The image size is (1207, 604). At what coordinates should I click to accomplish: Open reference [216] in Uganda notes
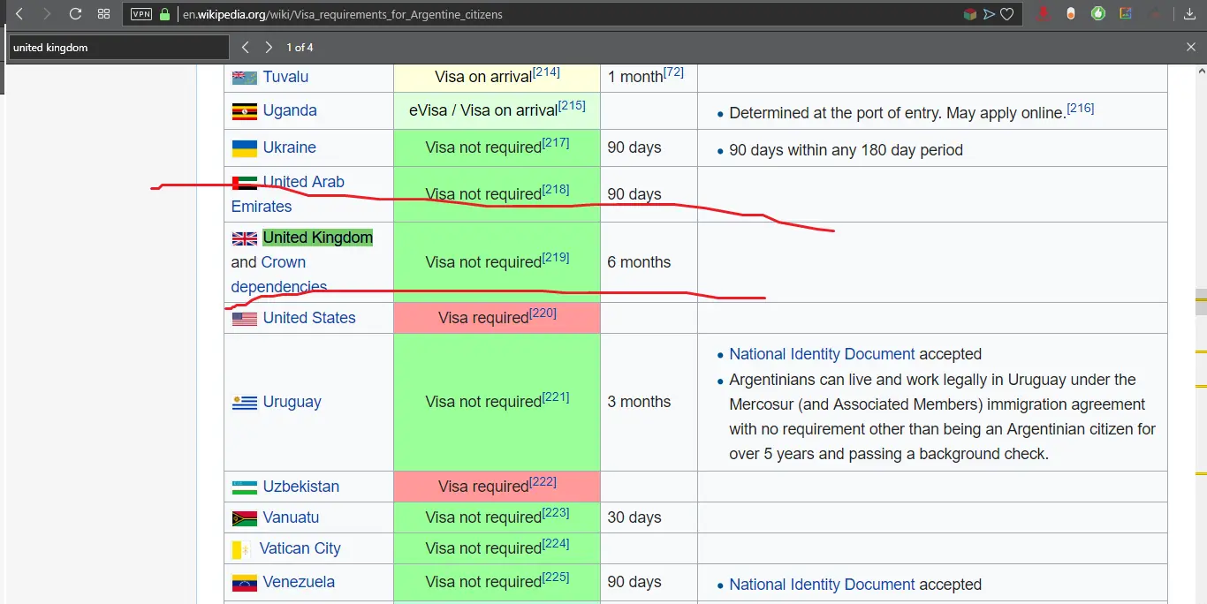1080,109
